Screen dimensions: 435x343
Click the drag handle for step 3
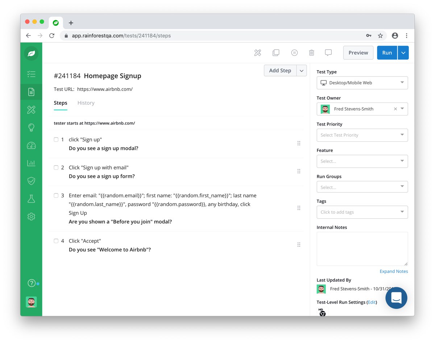pos(299,208)
